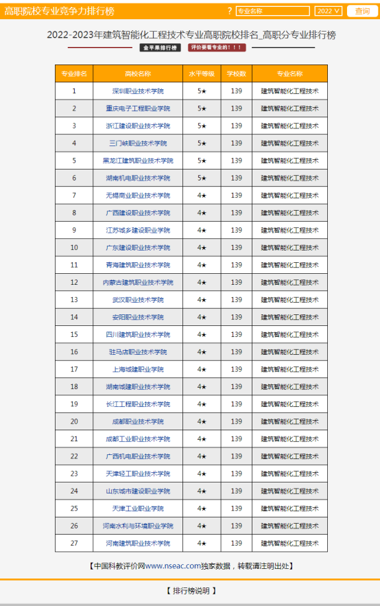Open the 无锡商业职业技术学院 link
The height and width of the screenshot is (606, 380).
(x=138, y=196)
